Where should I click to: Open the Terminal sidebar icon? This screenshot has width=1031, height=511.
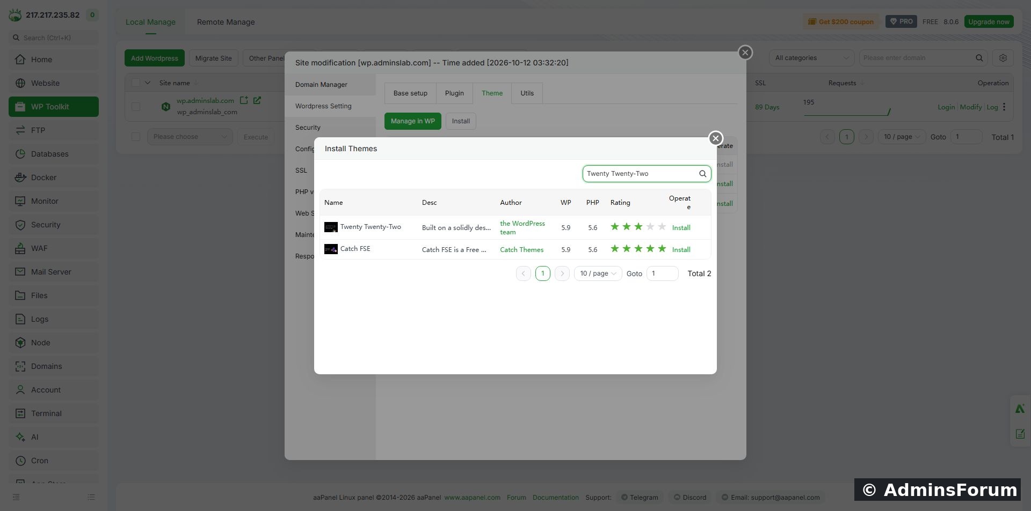coord(20,413)
